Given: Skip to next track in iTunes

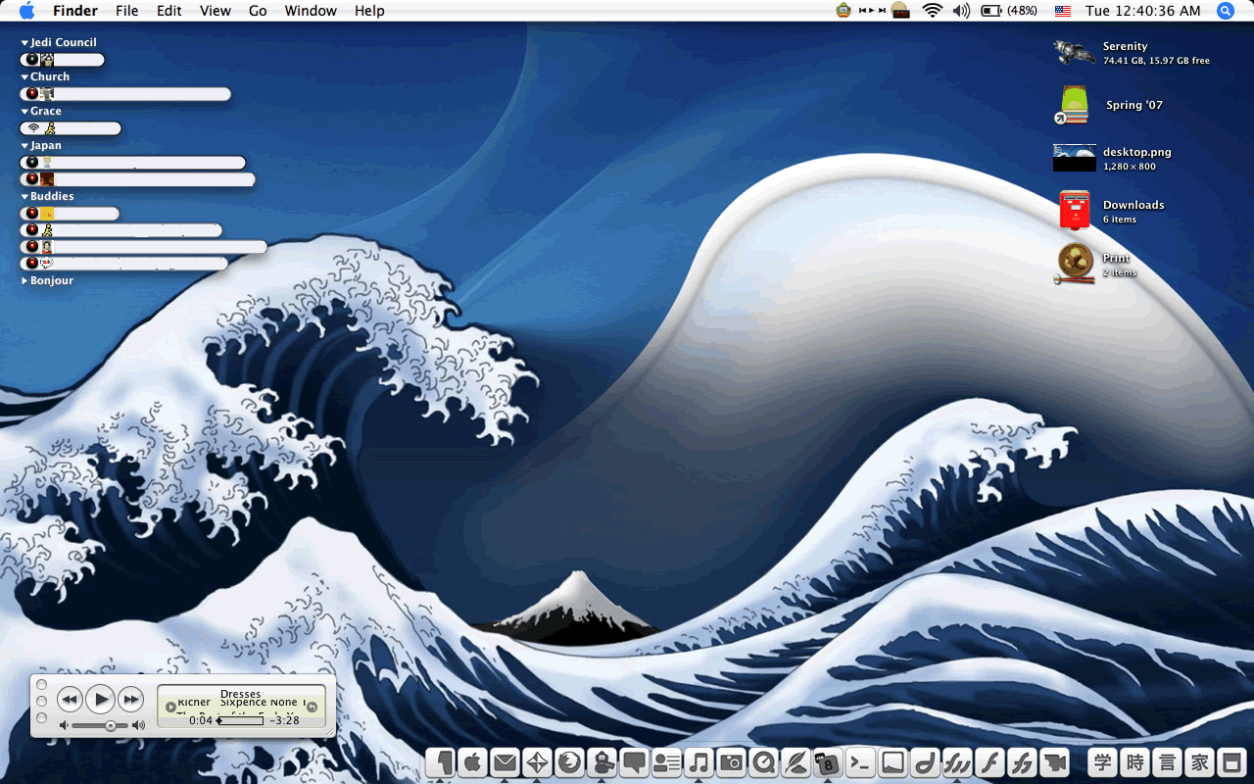Looking at the screenshot, I should (131, 699).
